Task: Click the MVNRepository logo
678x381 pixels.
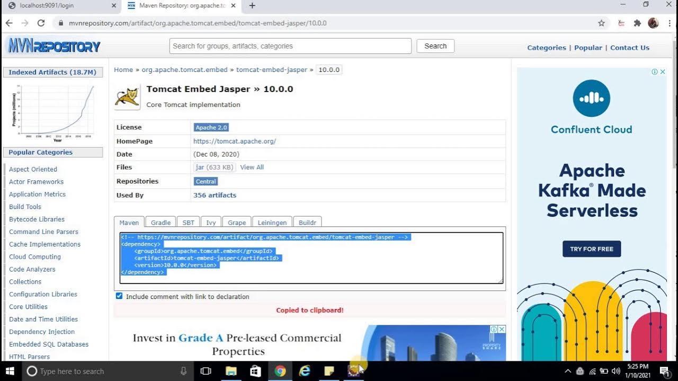Action: [x=54, y=47]
